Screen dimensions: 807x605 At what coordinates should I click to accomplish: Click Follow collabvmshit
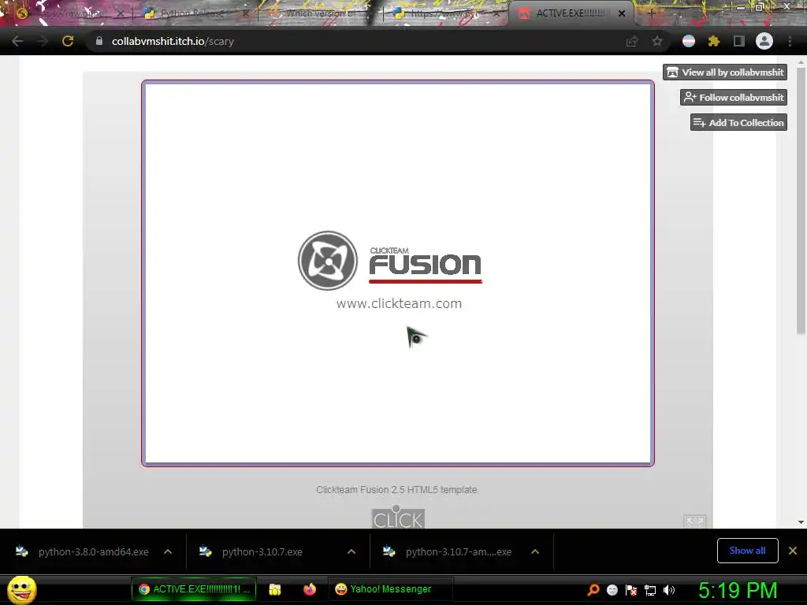point(734,97)
